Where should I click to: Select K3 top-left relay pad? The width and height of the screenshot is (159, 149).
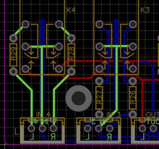[100, 24]
